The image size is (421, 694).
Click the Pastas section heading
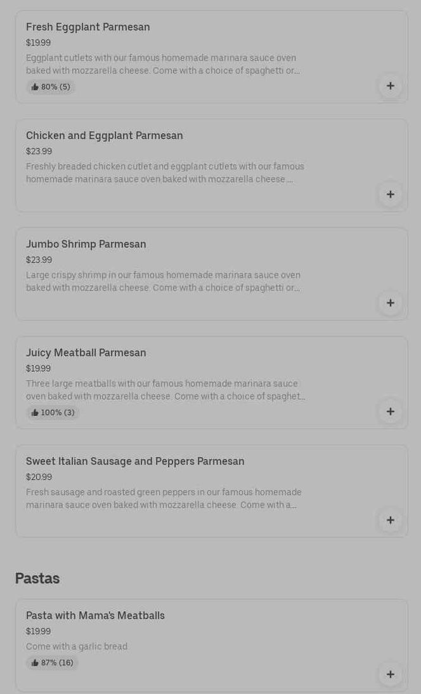point(37,578)
